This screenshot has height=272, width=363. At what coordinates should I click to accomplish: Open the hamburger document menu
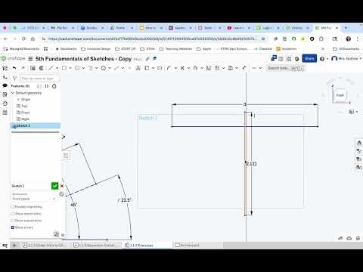click(30, 59)
